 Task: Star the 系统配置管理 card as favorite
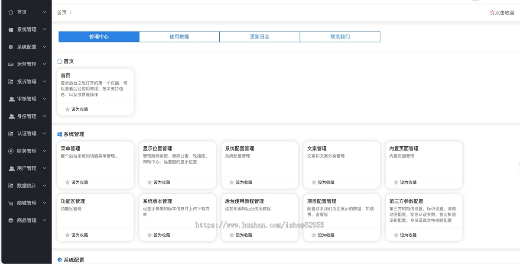pos(231,182)
